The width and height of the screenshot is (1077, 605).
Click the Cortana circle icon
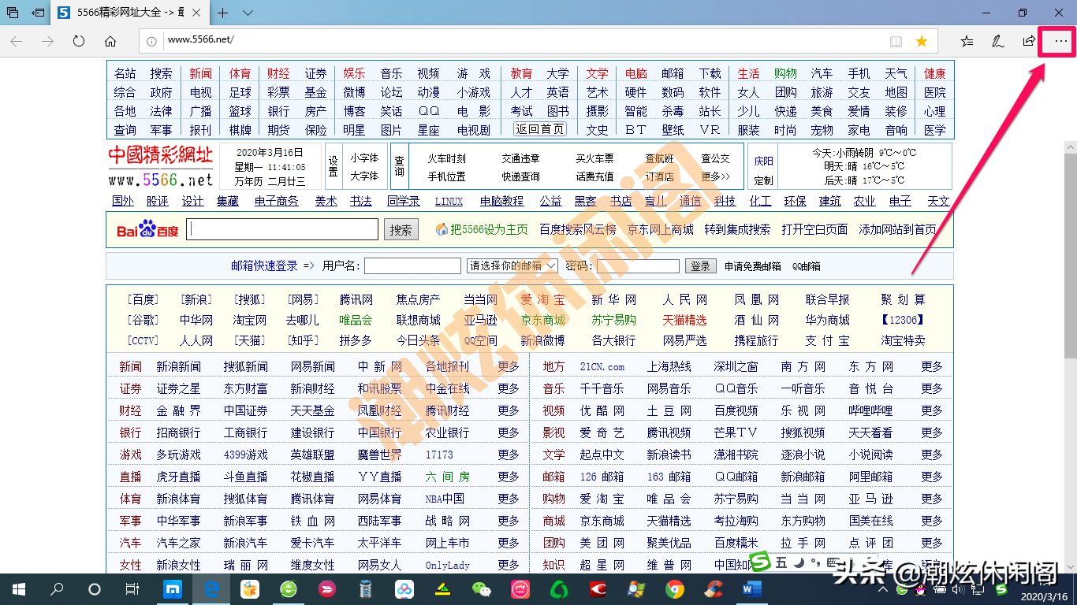(x=95, y=588)
